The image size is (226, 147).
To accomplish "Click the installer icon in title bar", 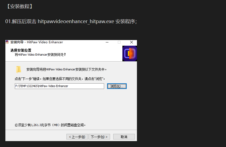I will pos(7,42).
